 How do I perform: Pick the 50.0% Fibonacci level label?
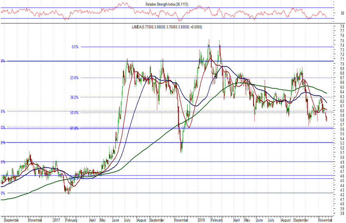[74, 113]
